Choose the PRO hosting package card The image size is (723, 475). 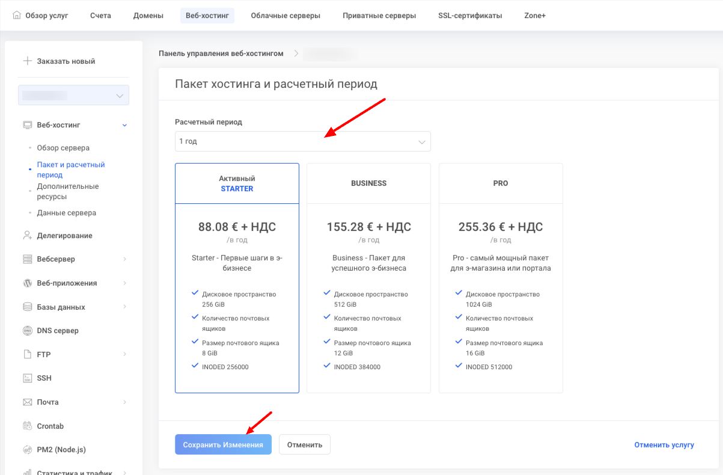tap(501, 278)
